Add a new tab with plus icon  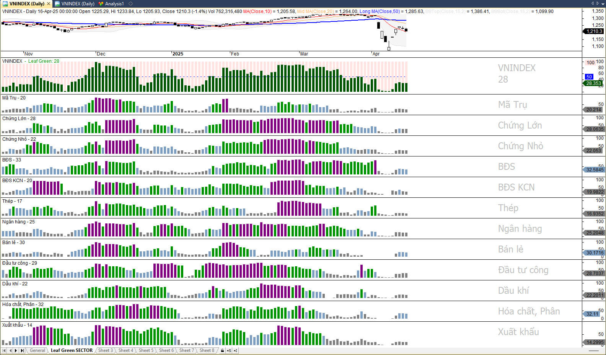click(131, 4)
